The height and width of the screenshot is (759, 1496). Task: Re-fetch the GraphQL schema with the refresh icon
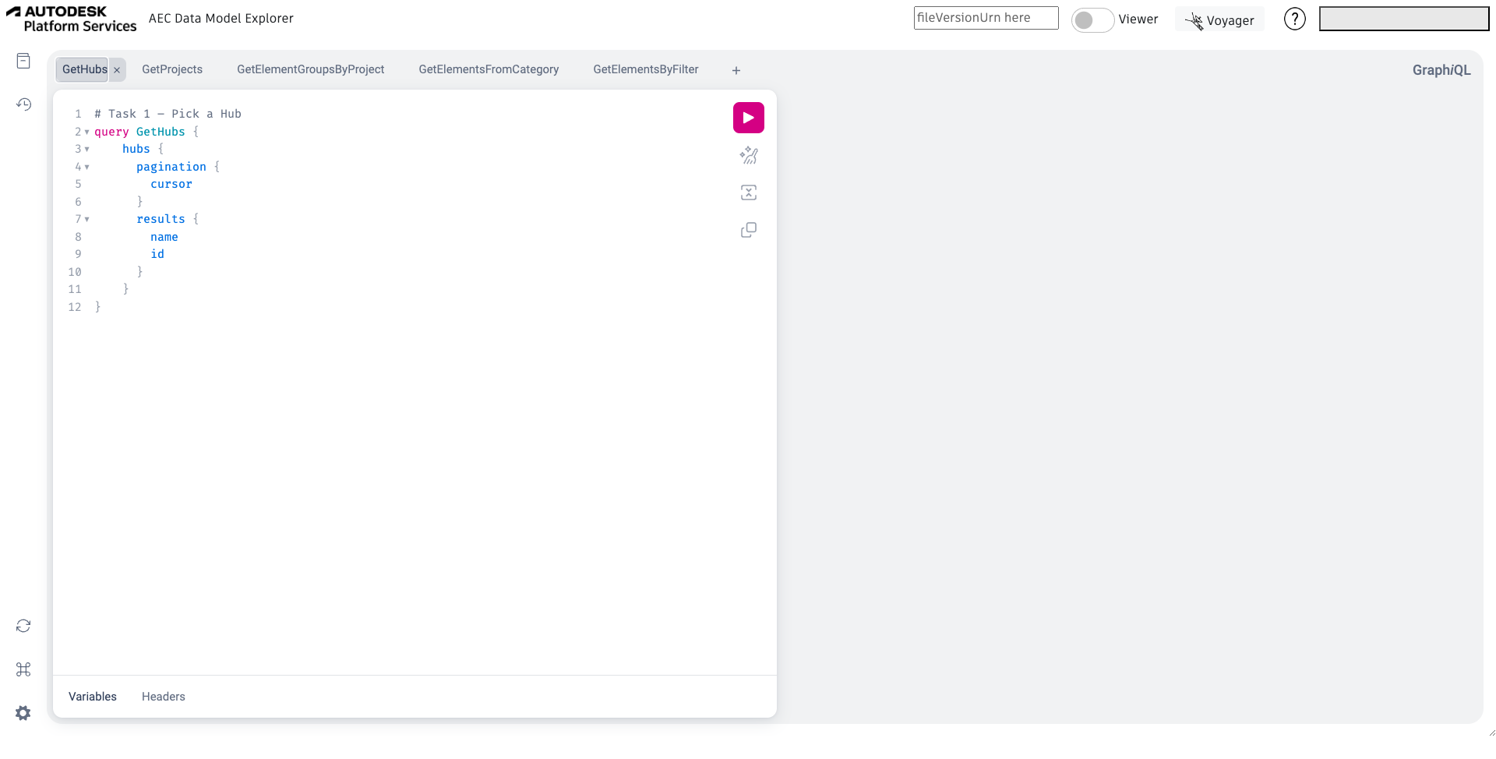23,626
